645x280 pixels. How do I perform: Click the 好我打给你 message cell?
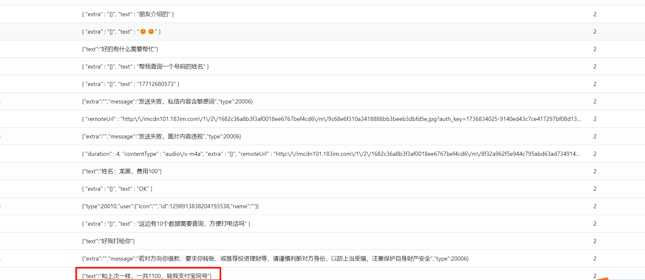[x=108, y=241]
